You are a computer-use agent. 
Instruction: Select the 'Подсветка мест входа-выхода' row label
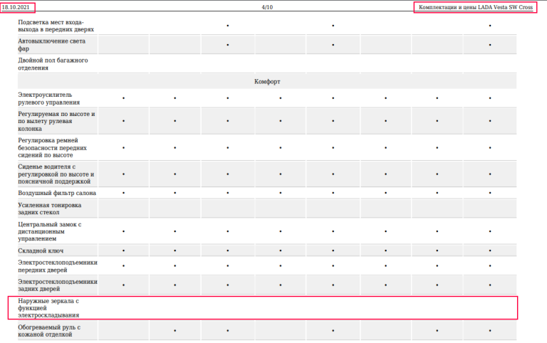56,26
